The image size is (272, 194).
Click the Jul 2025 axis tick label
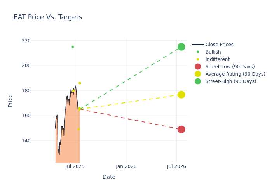coord(75,166)
